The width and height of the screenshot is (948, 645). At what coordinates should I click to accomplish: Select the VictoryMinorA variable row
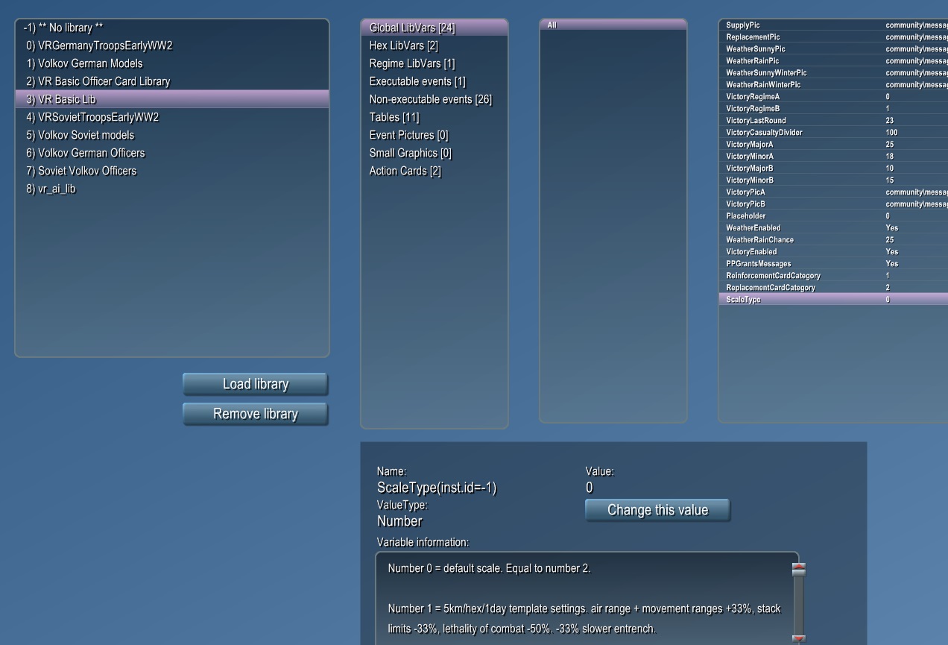click(x=834, y=157)
